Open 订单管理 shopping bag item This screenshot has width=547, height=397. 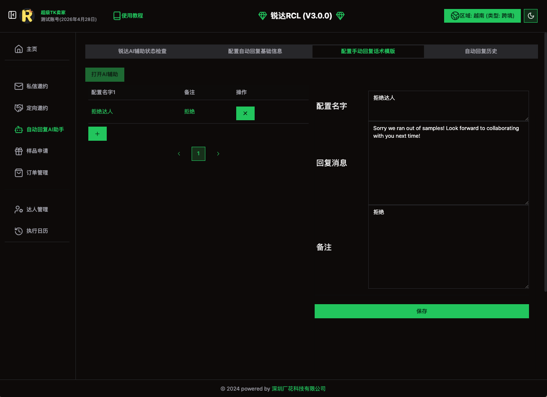(37, 173)
